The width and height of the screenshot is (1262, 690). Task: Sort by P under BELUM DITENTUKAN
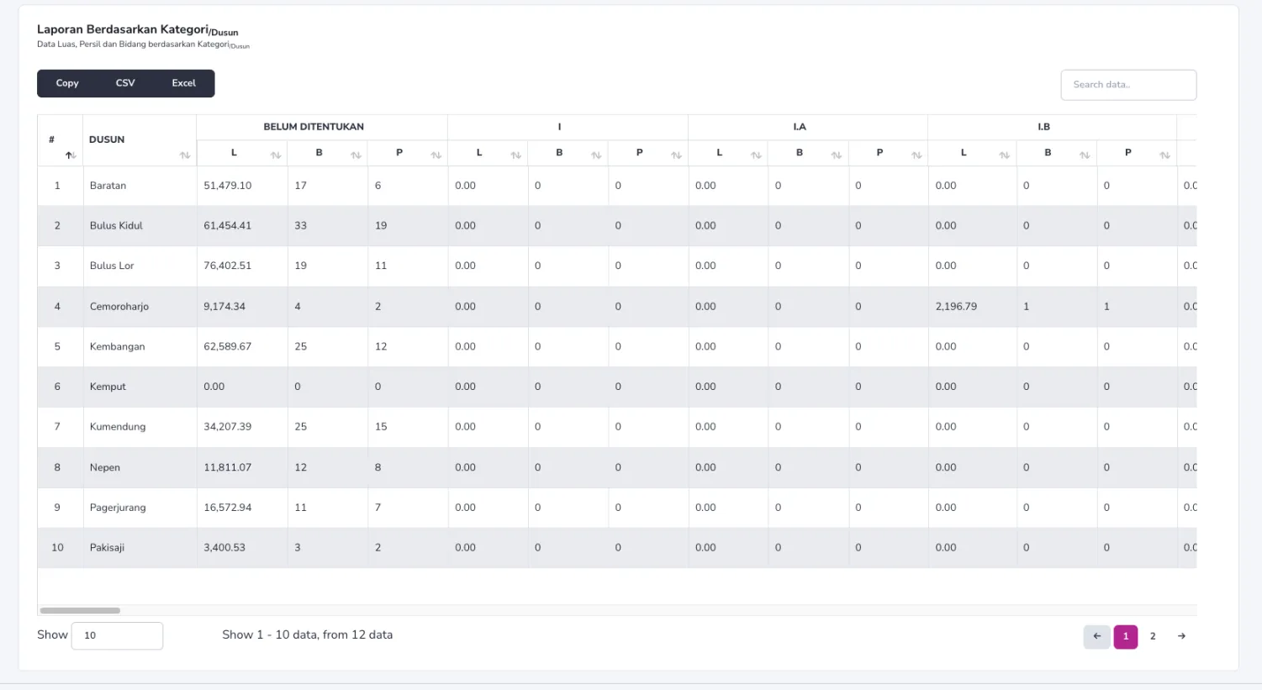click(436, 155)
